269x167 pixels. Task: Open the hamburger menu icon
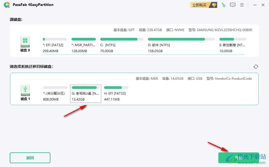pos(242,5)
